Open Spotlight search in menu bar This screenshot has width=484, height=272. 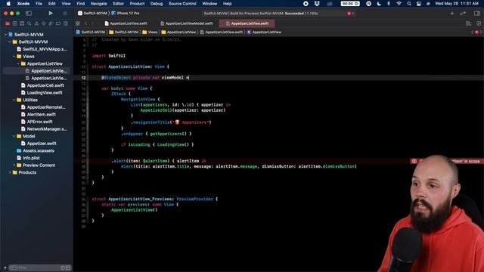(x=409, y=4)
